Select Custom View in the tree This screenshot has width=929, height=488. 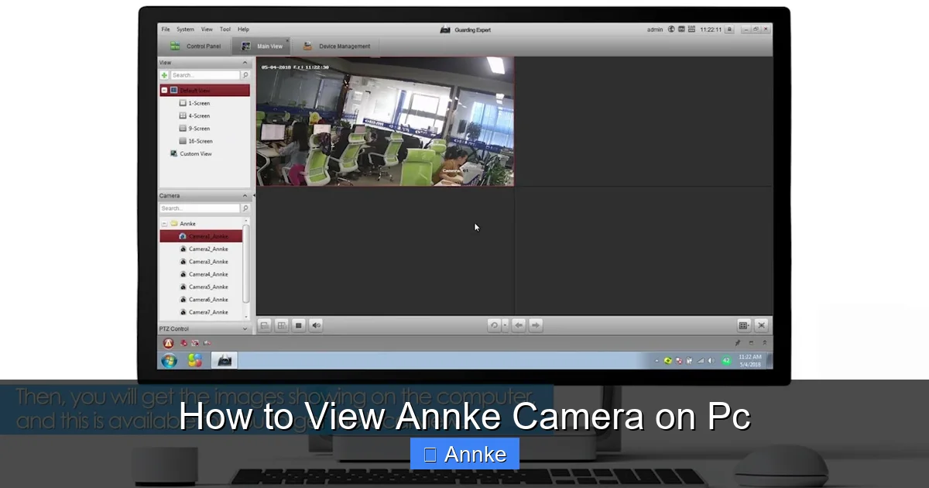(190, 154)
